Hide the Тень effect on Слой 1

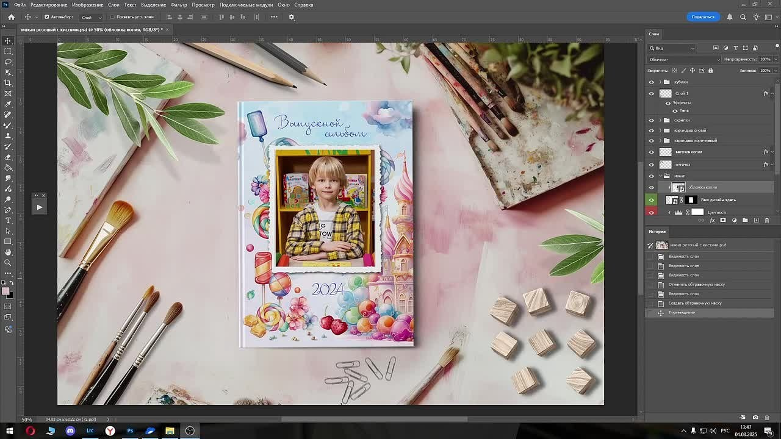point(675,110)
